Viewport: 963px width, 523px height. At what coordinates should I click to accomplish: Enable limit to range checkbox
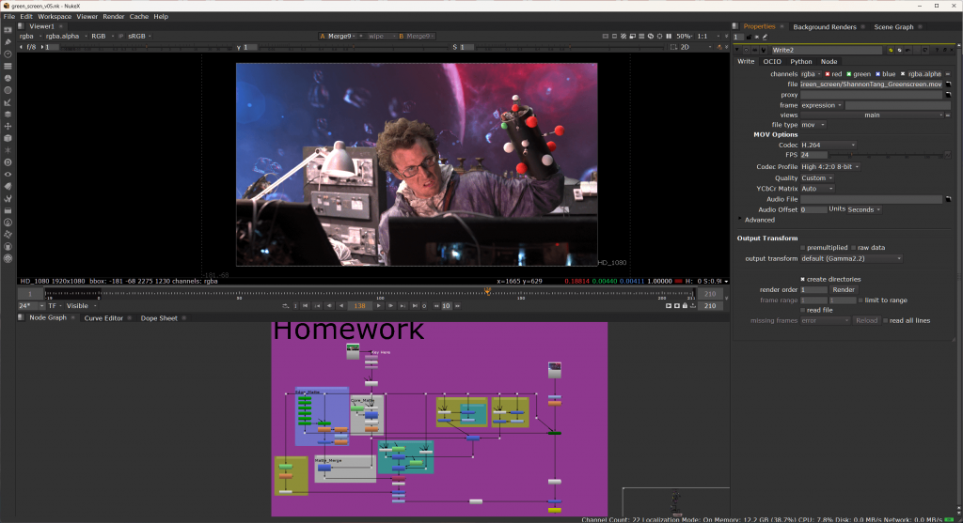[860, 300]
